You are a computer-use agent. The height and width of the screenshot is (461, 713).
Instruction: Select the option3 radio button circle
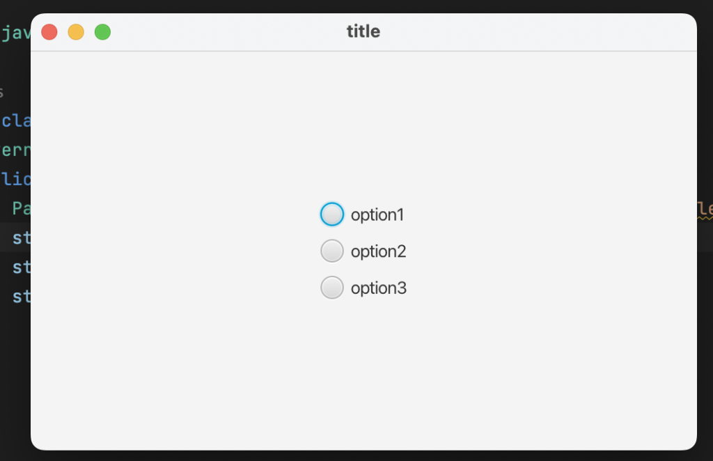pos(332,287)
